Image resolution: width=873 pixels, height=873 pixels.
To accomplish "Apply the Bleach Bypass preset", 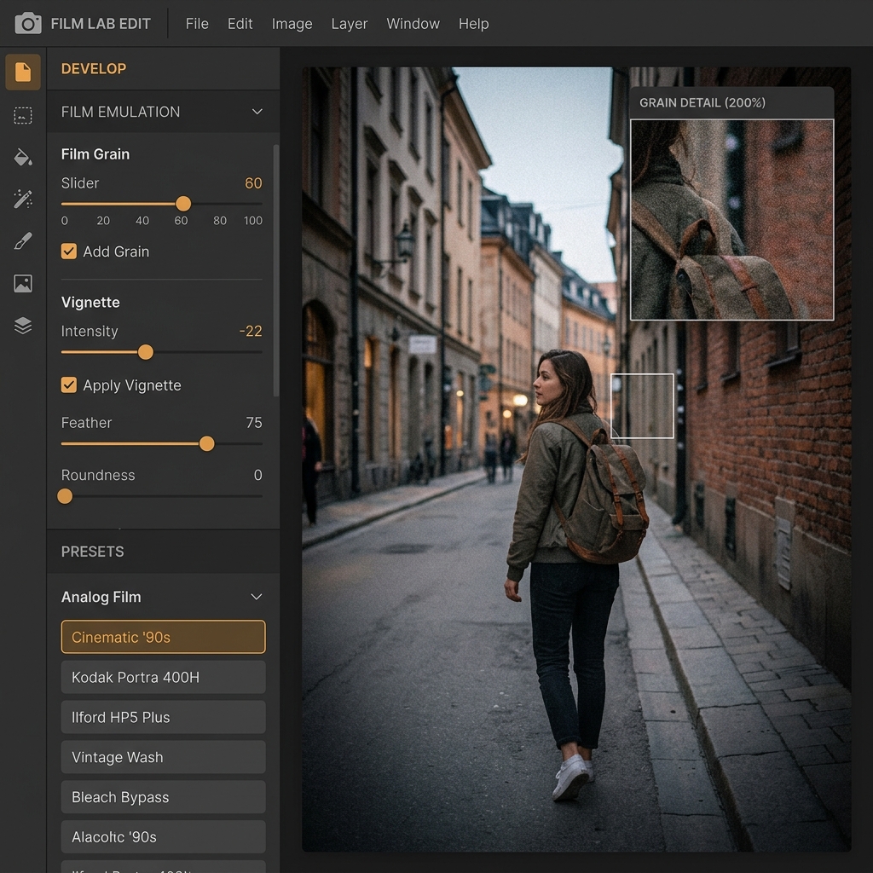I will pos(162,797).
